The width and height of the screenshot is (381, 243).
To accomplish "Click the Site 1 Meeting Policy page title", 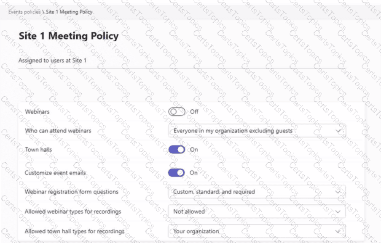I will tap(69, 36).
